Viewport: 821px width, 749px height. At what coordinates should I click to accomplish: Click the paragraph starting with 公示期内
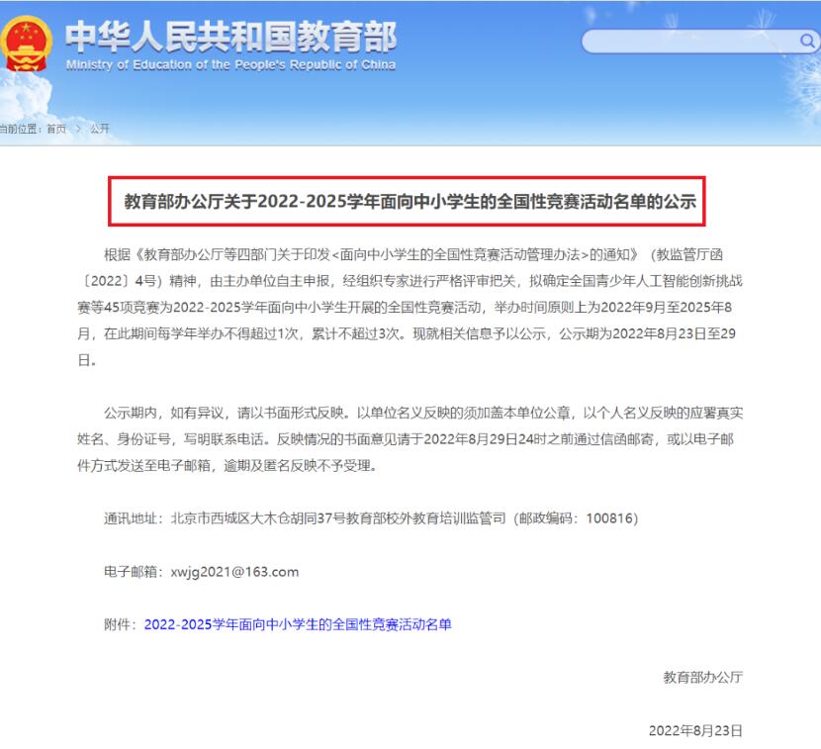410,439
